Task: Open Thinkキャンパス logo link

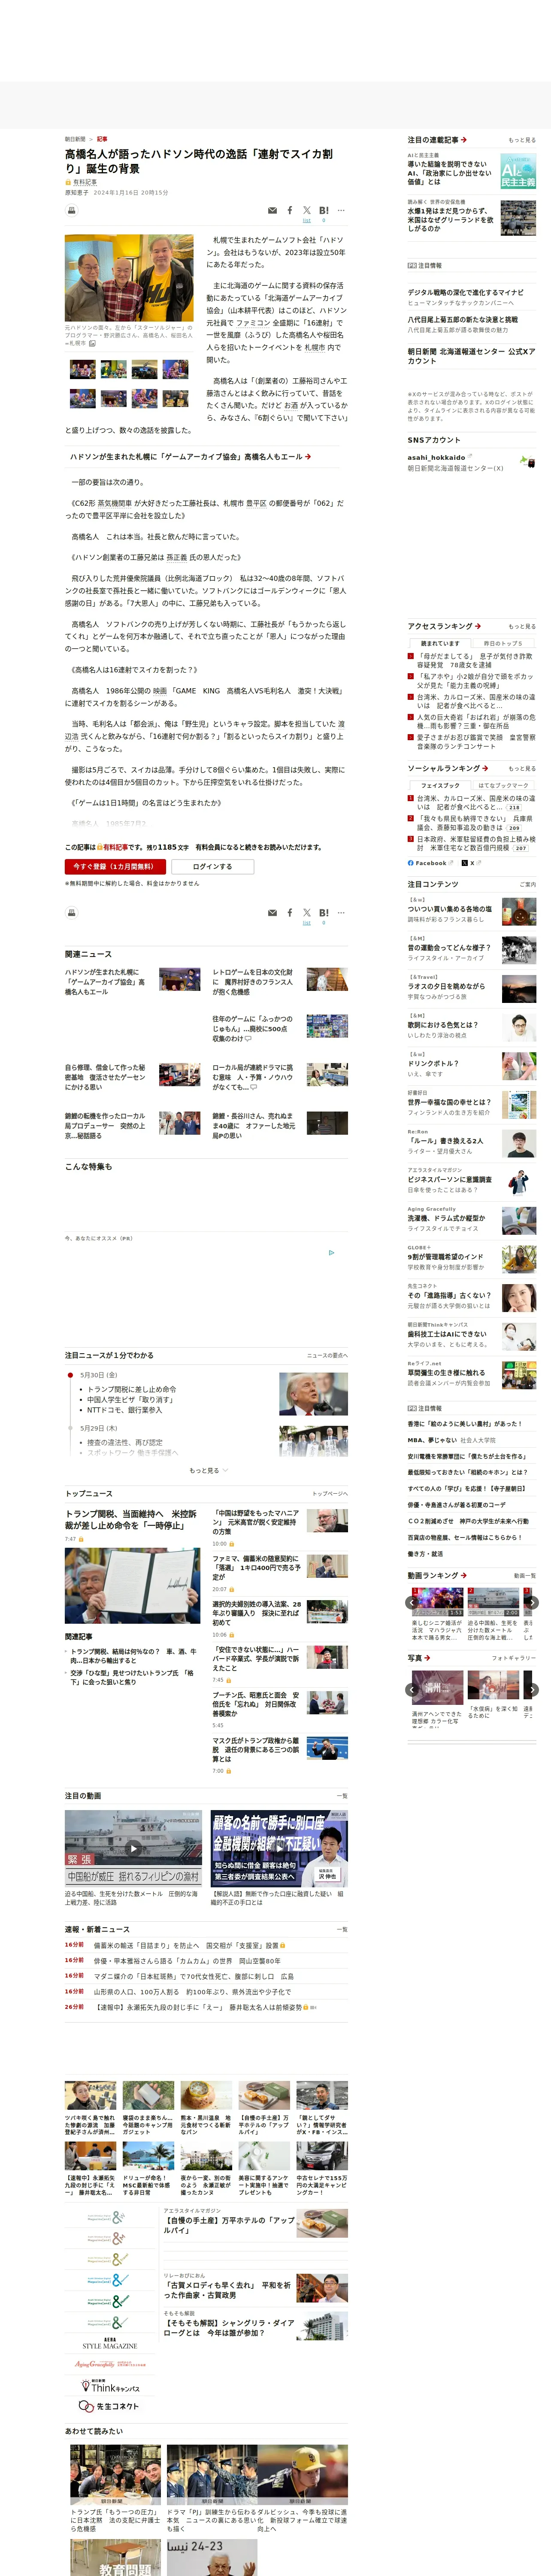Action: [109, 2386]
